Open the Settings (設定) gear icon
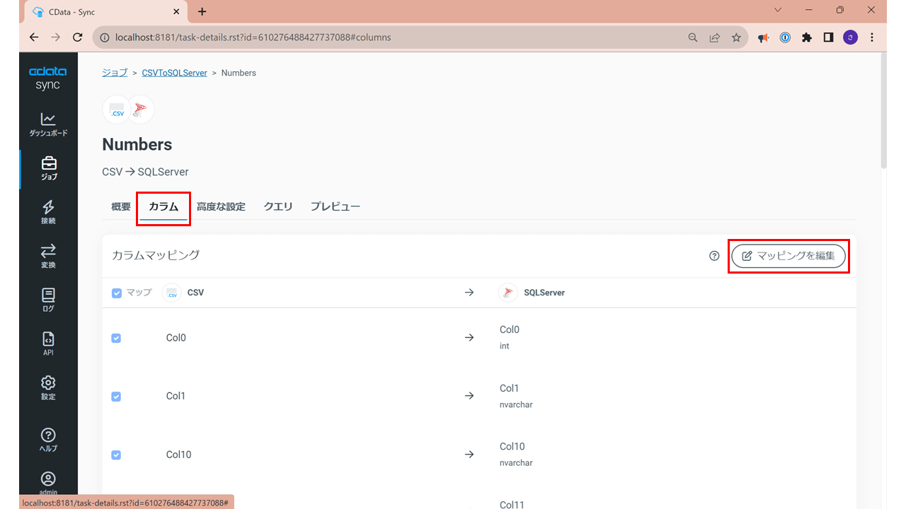Image resolution: width=906 pixels, height=509 pixels. click(48, 387)
